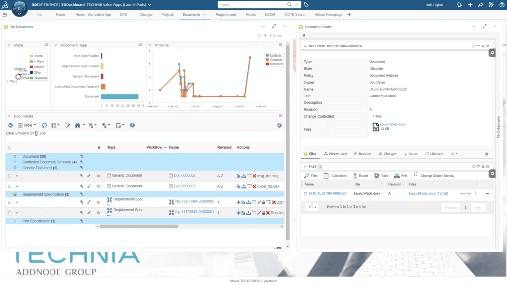Download file for Doc-0000001 row
This screenshot has width=507, height=285.
click(244, 186)
